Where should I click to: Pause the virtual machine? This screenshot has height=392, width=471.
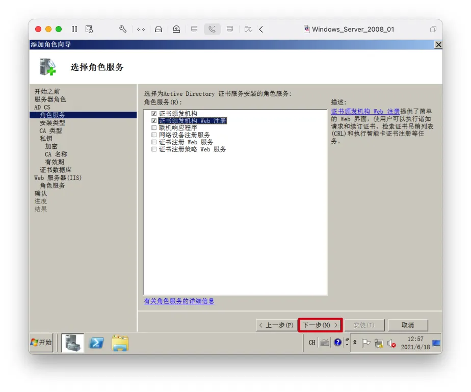coord(74,29)
